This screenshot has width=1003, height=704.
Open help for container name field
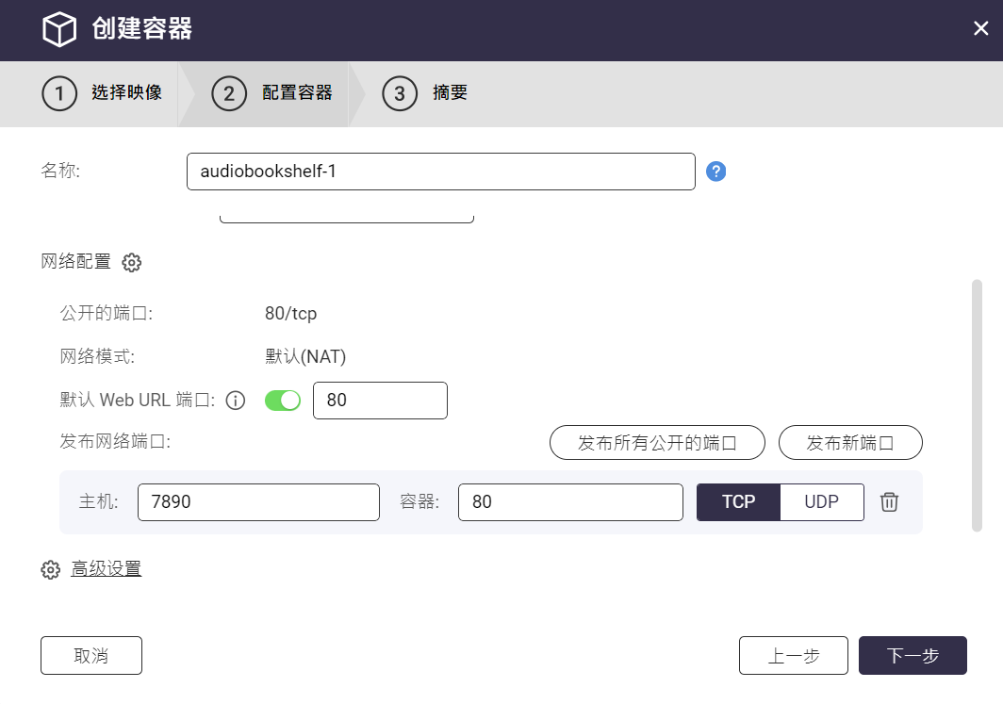(715, 172)
